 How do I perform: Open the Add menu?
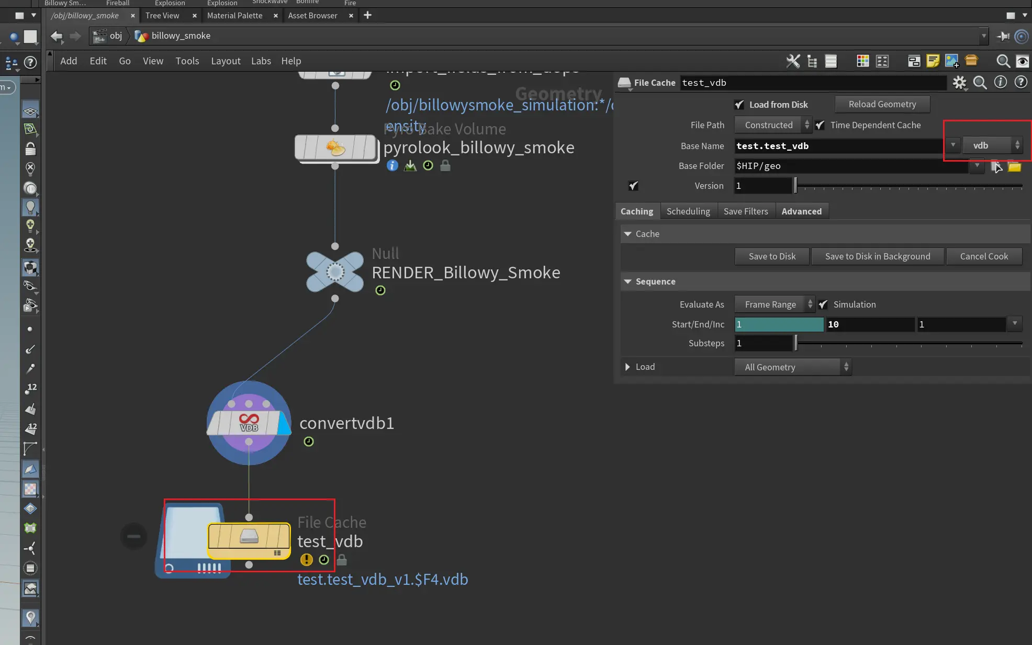(x=69, y=61)
